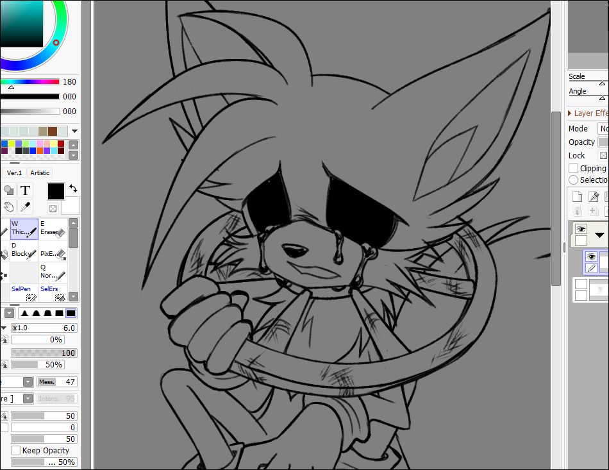Select the Thick pen brush (W)
This screenshot has height=470, width=609.
click(x=24, y=229)
